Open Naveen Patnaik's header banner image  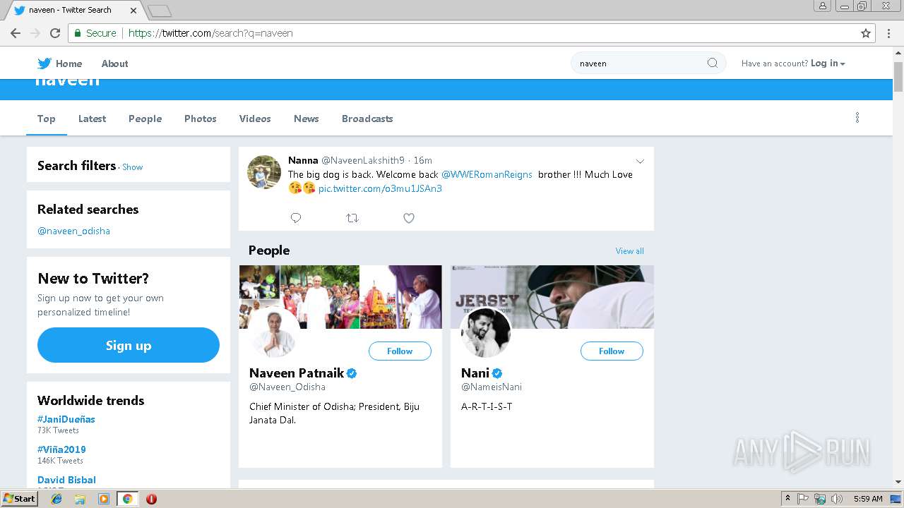click(340, 297)
